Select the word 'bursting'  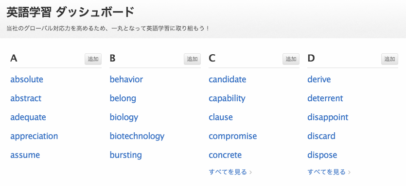coord(125,155)
